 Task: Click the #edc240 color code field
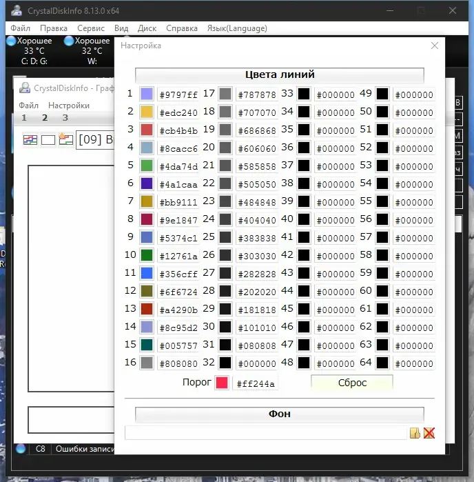pyautogui.click(x=178, y=112)
